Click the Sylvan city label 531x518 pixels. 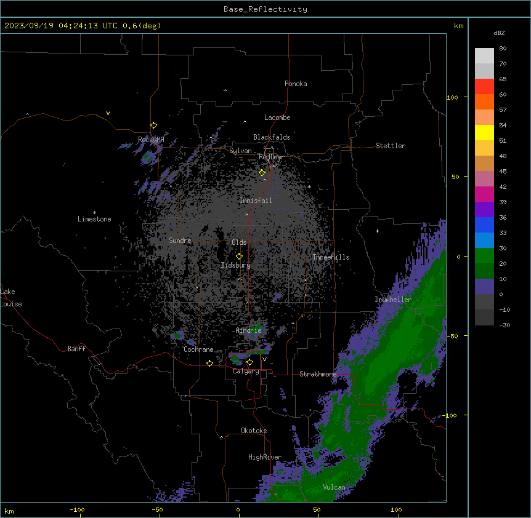click(240, 151)
